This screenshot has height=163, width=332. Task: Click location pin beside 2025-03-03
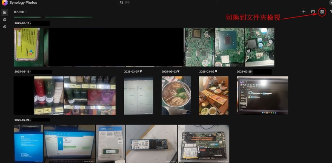click(x=178, y=71)
